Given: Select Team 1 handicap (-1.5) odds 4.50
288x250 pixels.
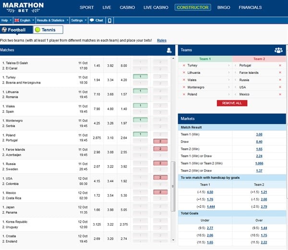Looking at the screenshot, I should (210, 192).
